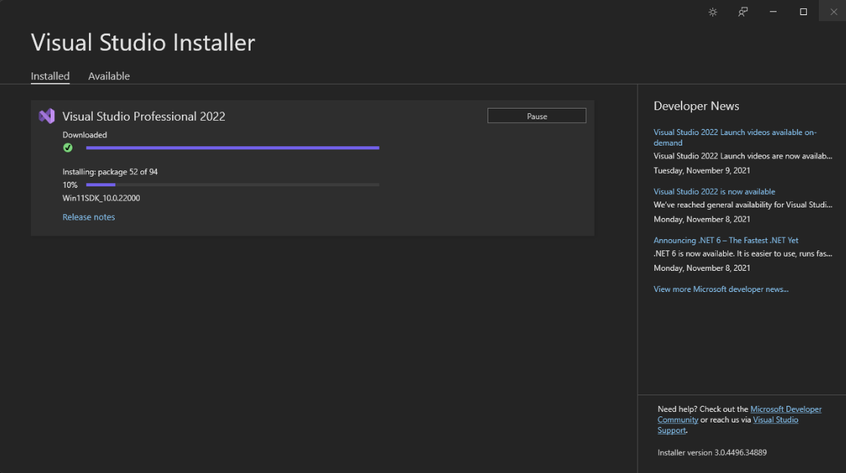
Task: Open Announcing .NET 6 news article
Action: pos(726,240)
